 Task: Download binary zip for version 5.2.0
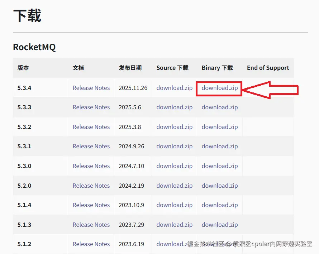220,186
